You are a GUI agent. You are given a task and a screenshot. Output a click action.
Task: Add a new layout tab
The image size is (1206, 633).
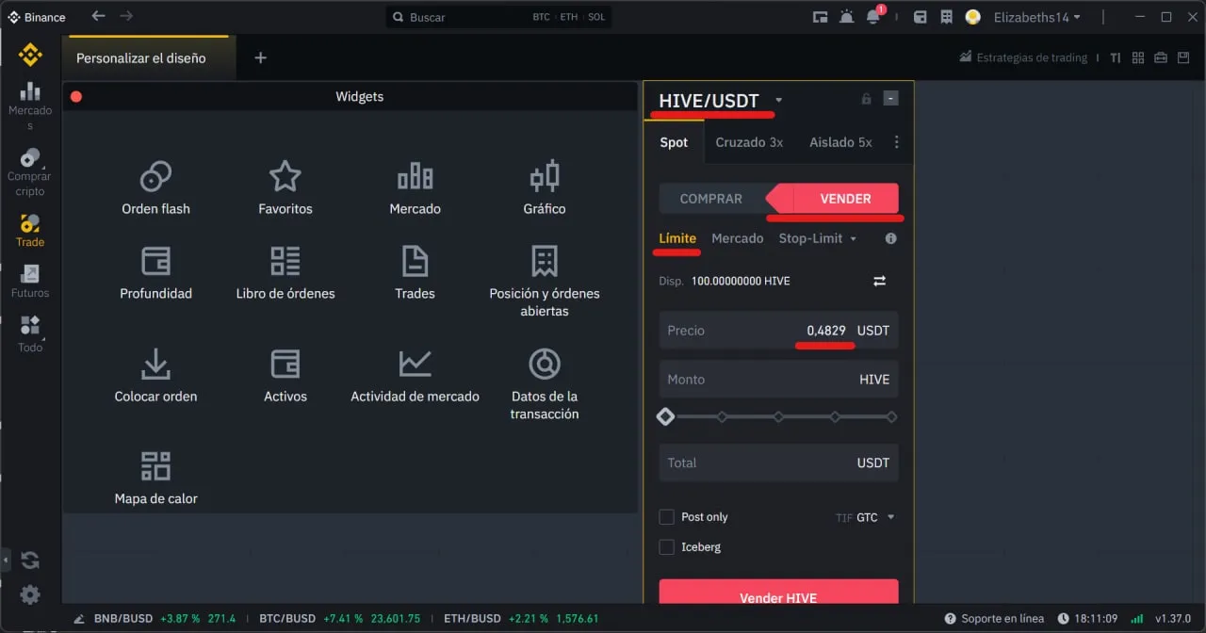coord(261,57)
